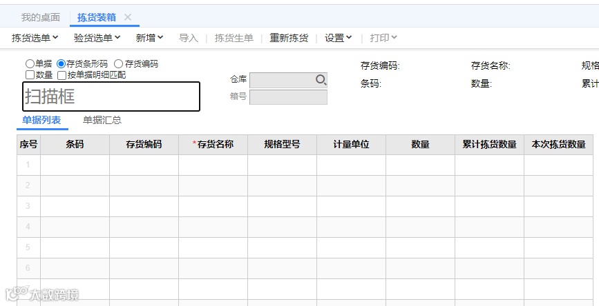Screen dimensions: 599x306
Task: Select the 存货编码 radio button
Action: click(x=118, y=63)
